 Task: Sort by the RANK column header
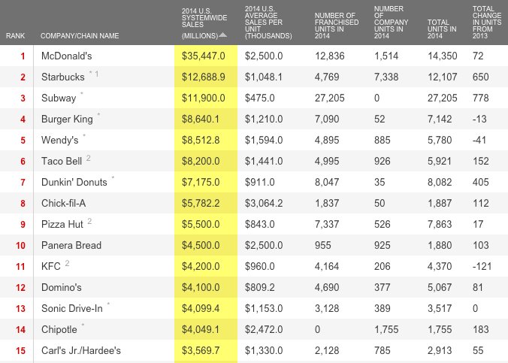15,35
